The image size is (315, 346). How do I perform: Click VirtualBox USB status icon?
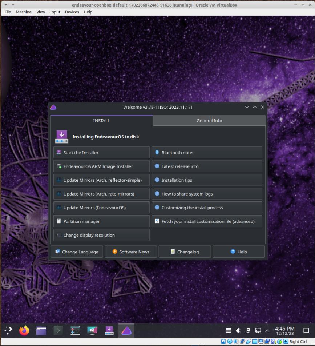click(249, 341)
